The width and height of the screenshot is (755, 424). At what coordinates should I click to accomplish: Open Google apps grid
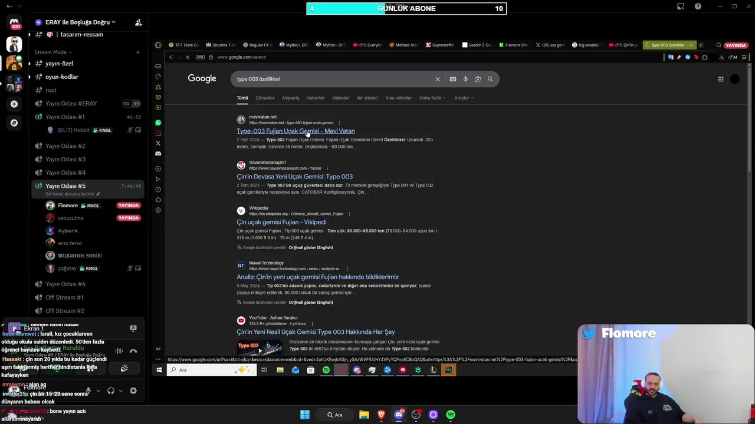(721, 79)
